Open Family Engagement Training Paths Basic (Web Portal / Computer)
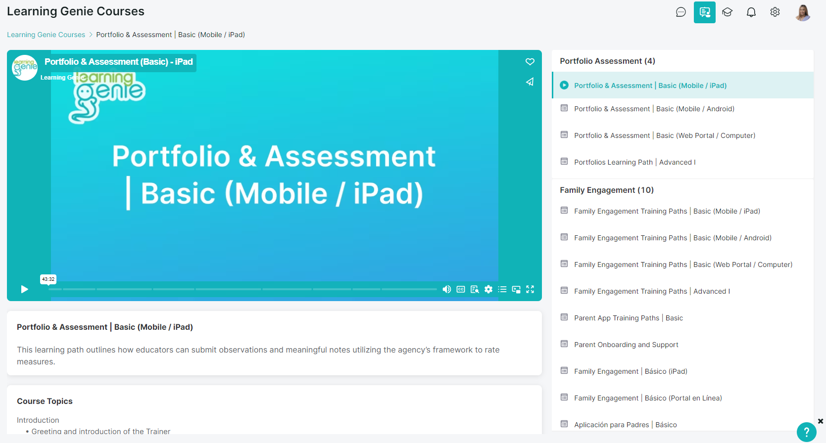 tap(682, 265)
